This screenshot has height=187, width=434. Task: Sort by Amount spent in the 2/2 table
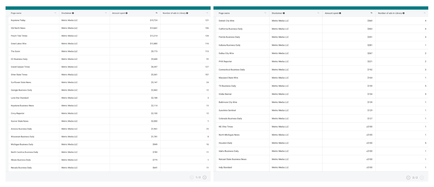371,13
